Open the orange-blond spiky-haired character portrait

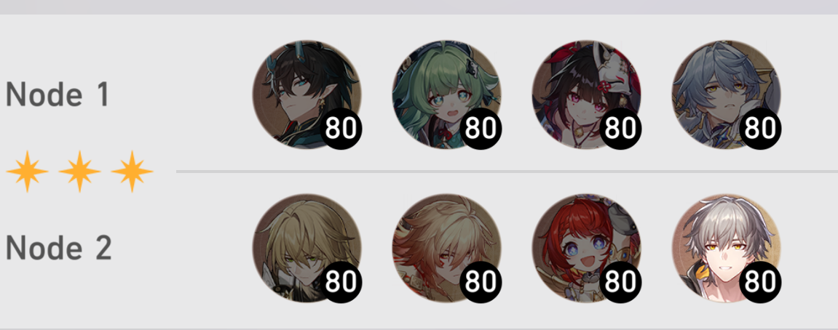(x=447, y=248)
